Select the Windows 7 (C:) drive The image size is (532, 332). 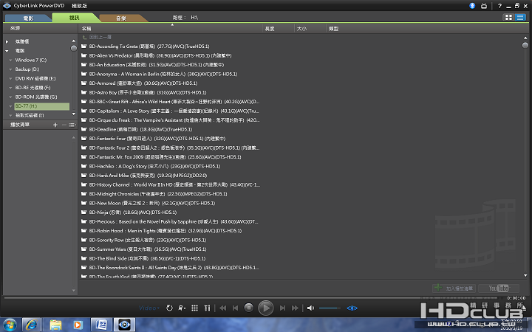(x=31, y=60)
